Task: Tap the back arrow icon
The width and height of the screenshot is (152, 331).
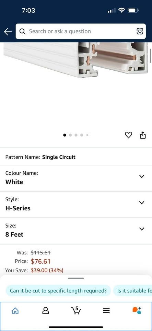Action: 8,32
